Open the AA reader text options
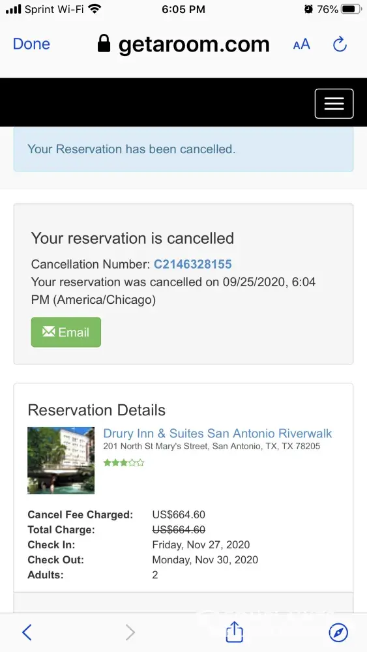Image resolution: width=367 pixels, height=652 pixels. click(301, 44)
